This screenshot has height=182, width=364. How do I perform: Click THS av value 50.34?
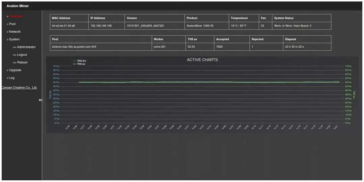[x=191, y=47]
